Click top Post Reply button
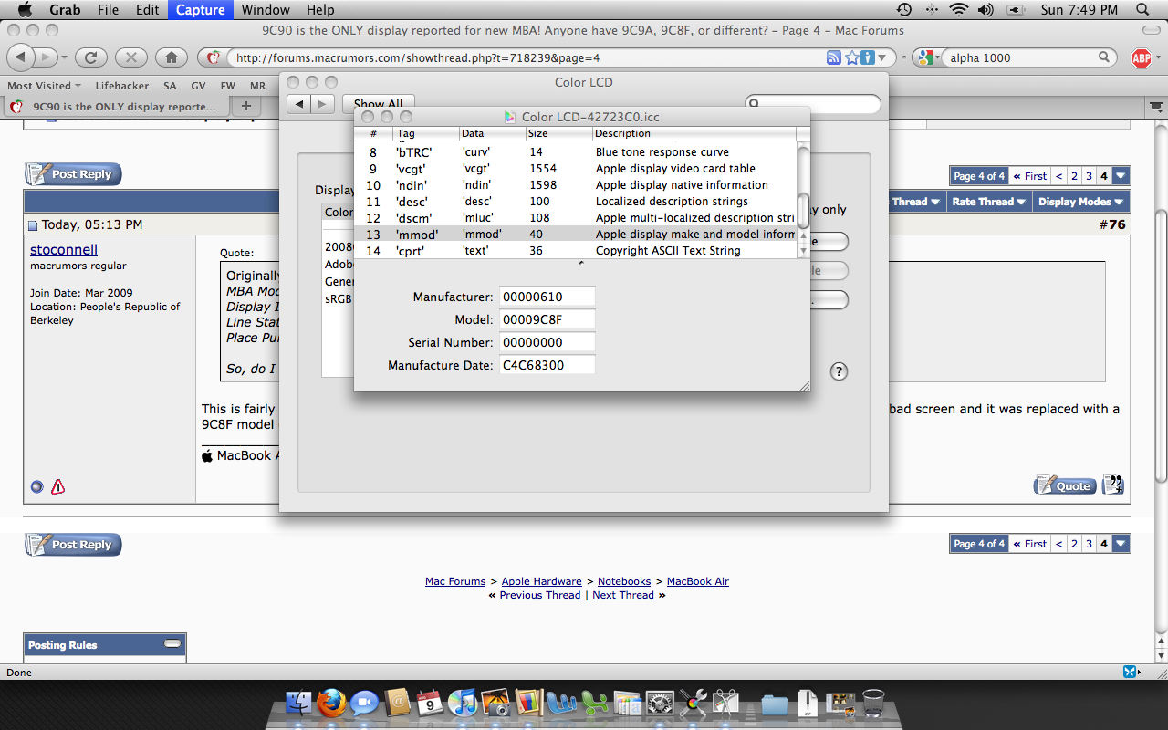Screen dimensions: 1168x730 click(73, 174)
